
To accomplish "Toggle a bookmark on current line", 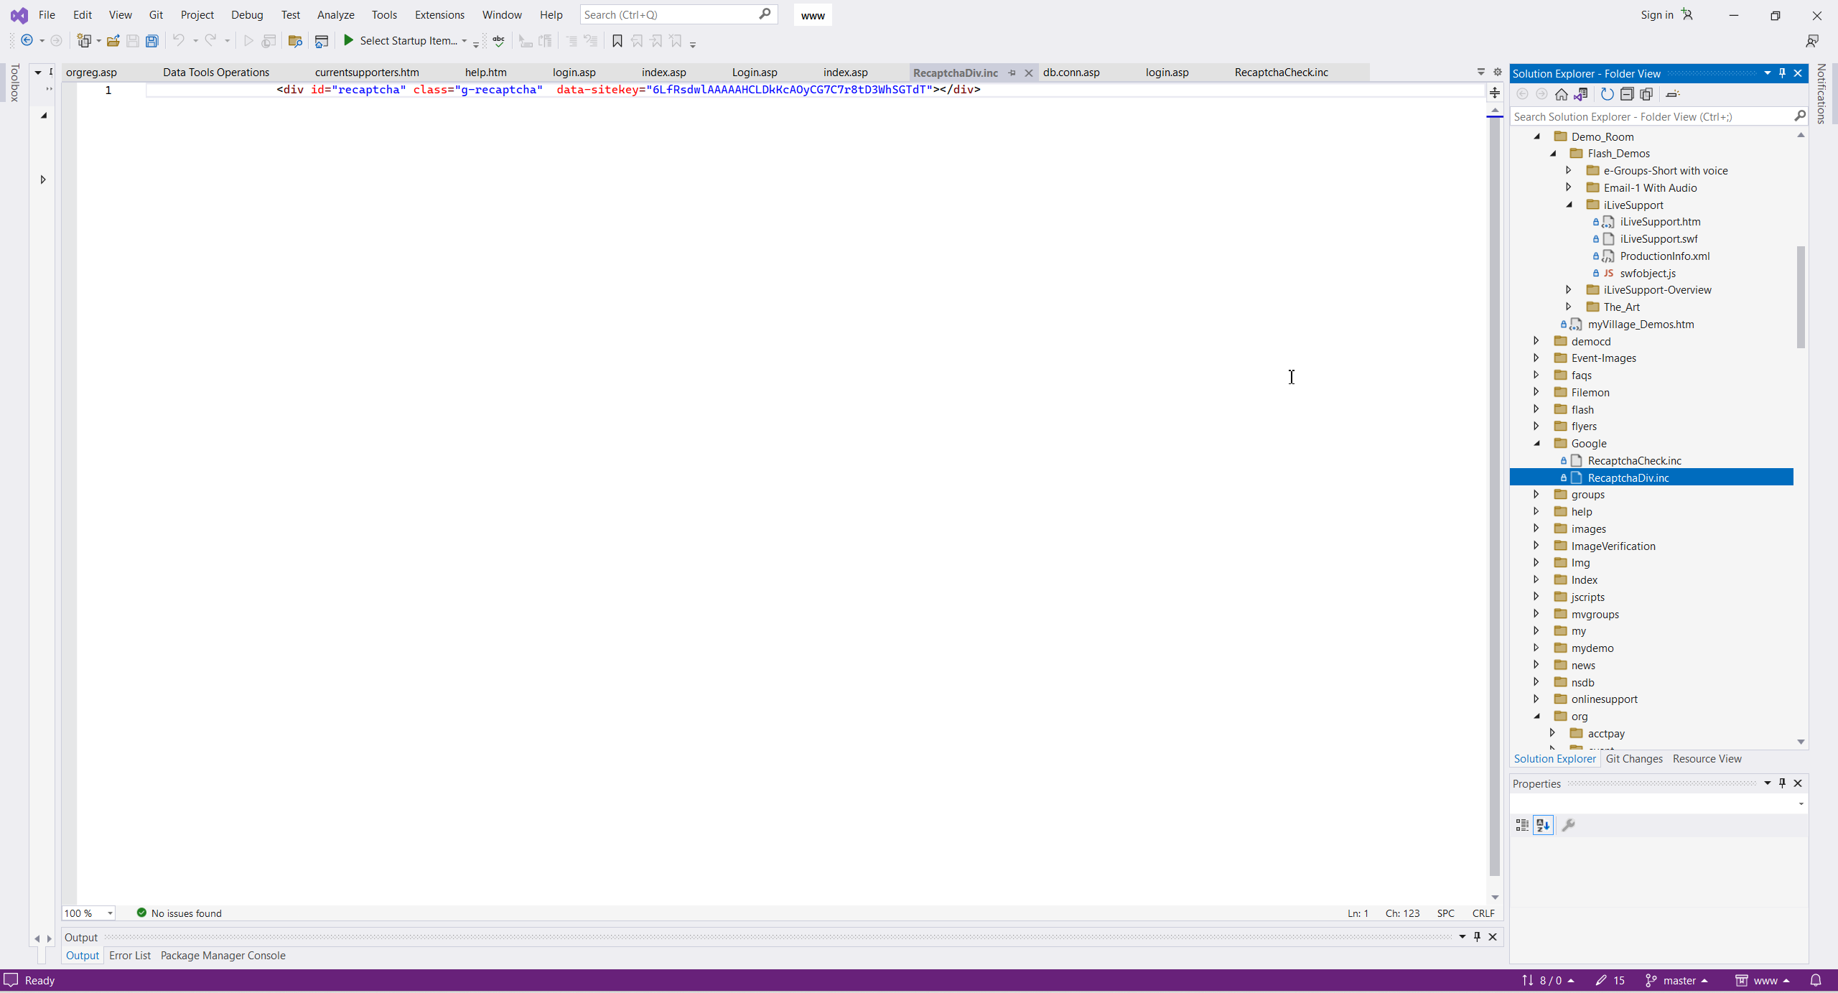I will coord(617,41).
